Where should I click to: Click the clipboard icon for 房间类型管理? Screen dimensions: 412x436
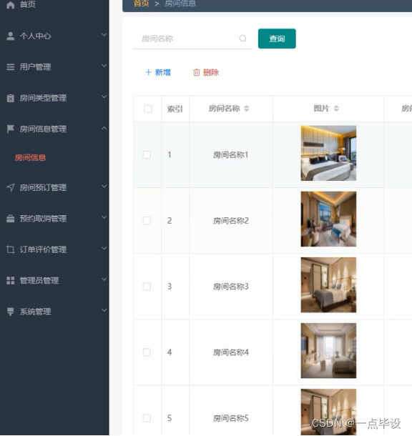point(11,98)
